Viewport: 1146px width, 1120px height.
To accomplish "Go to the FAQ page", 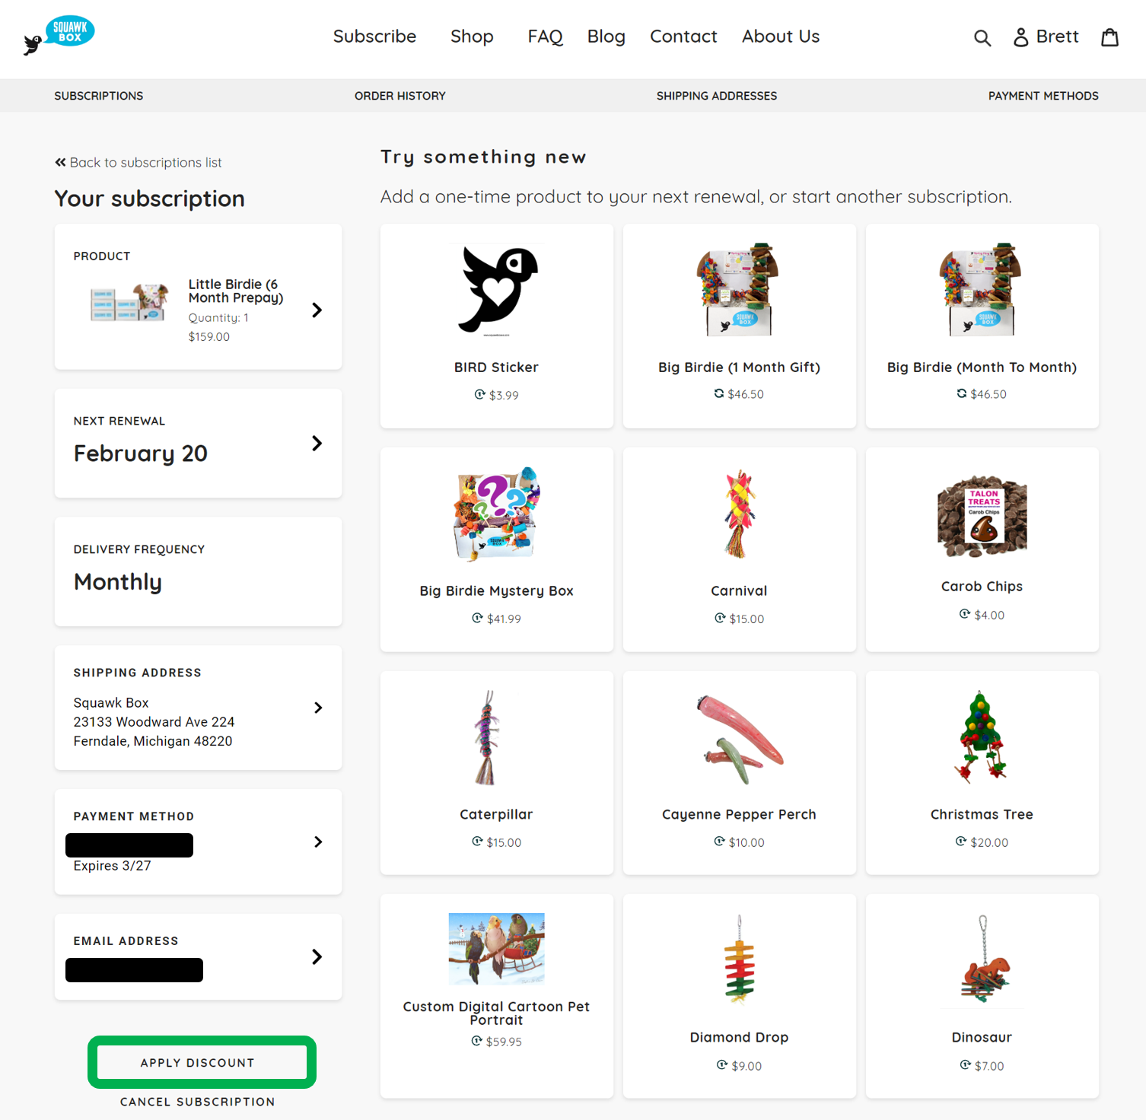I will tap(546, 37).
